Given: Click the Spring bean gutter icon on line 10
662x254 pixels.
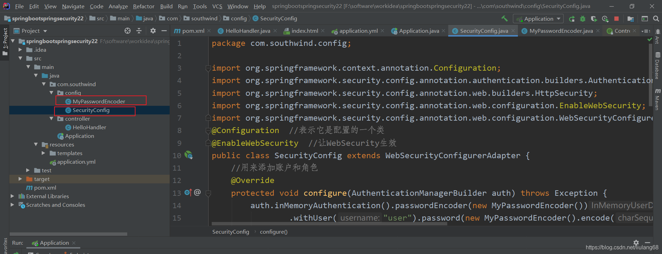Looking at the screenshot, I should pos(189,155).
